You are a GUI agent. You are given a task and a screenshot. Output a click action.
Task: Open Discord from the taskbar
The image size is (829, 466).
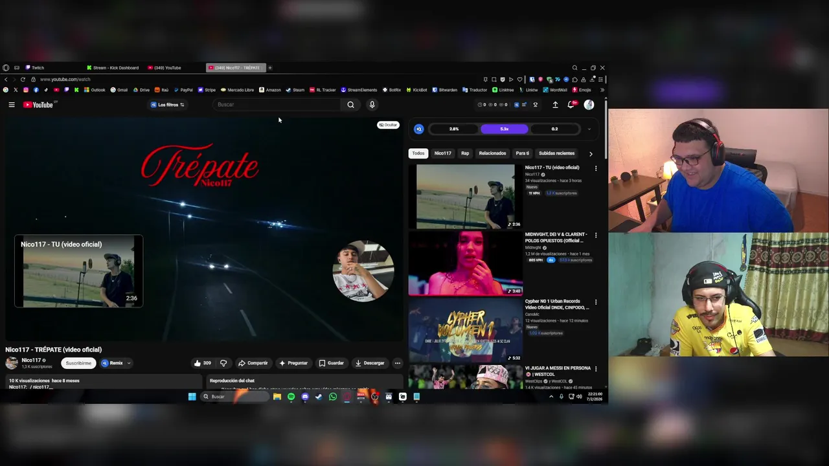(x=305, y=397)
